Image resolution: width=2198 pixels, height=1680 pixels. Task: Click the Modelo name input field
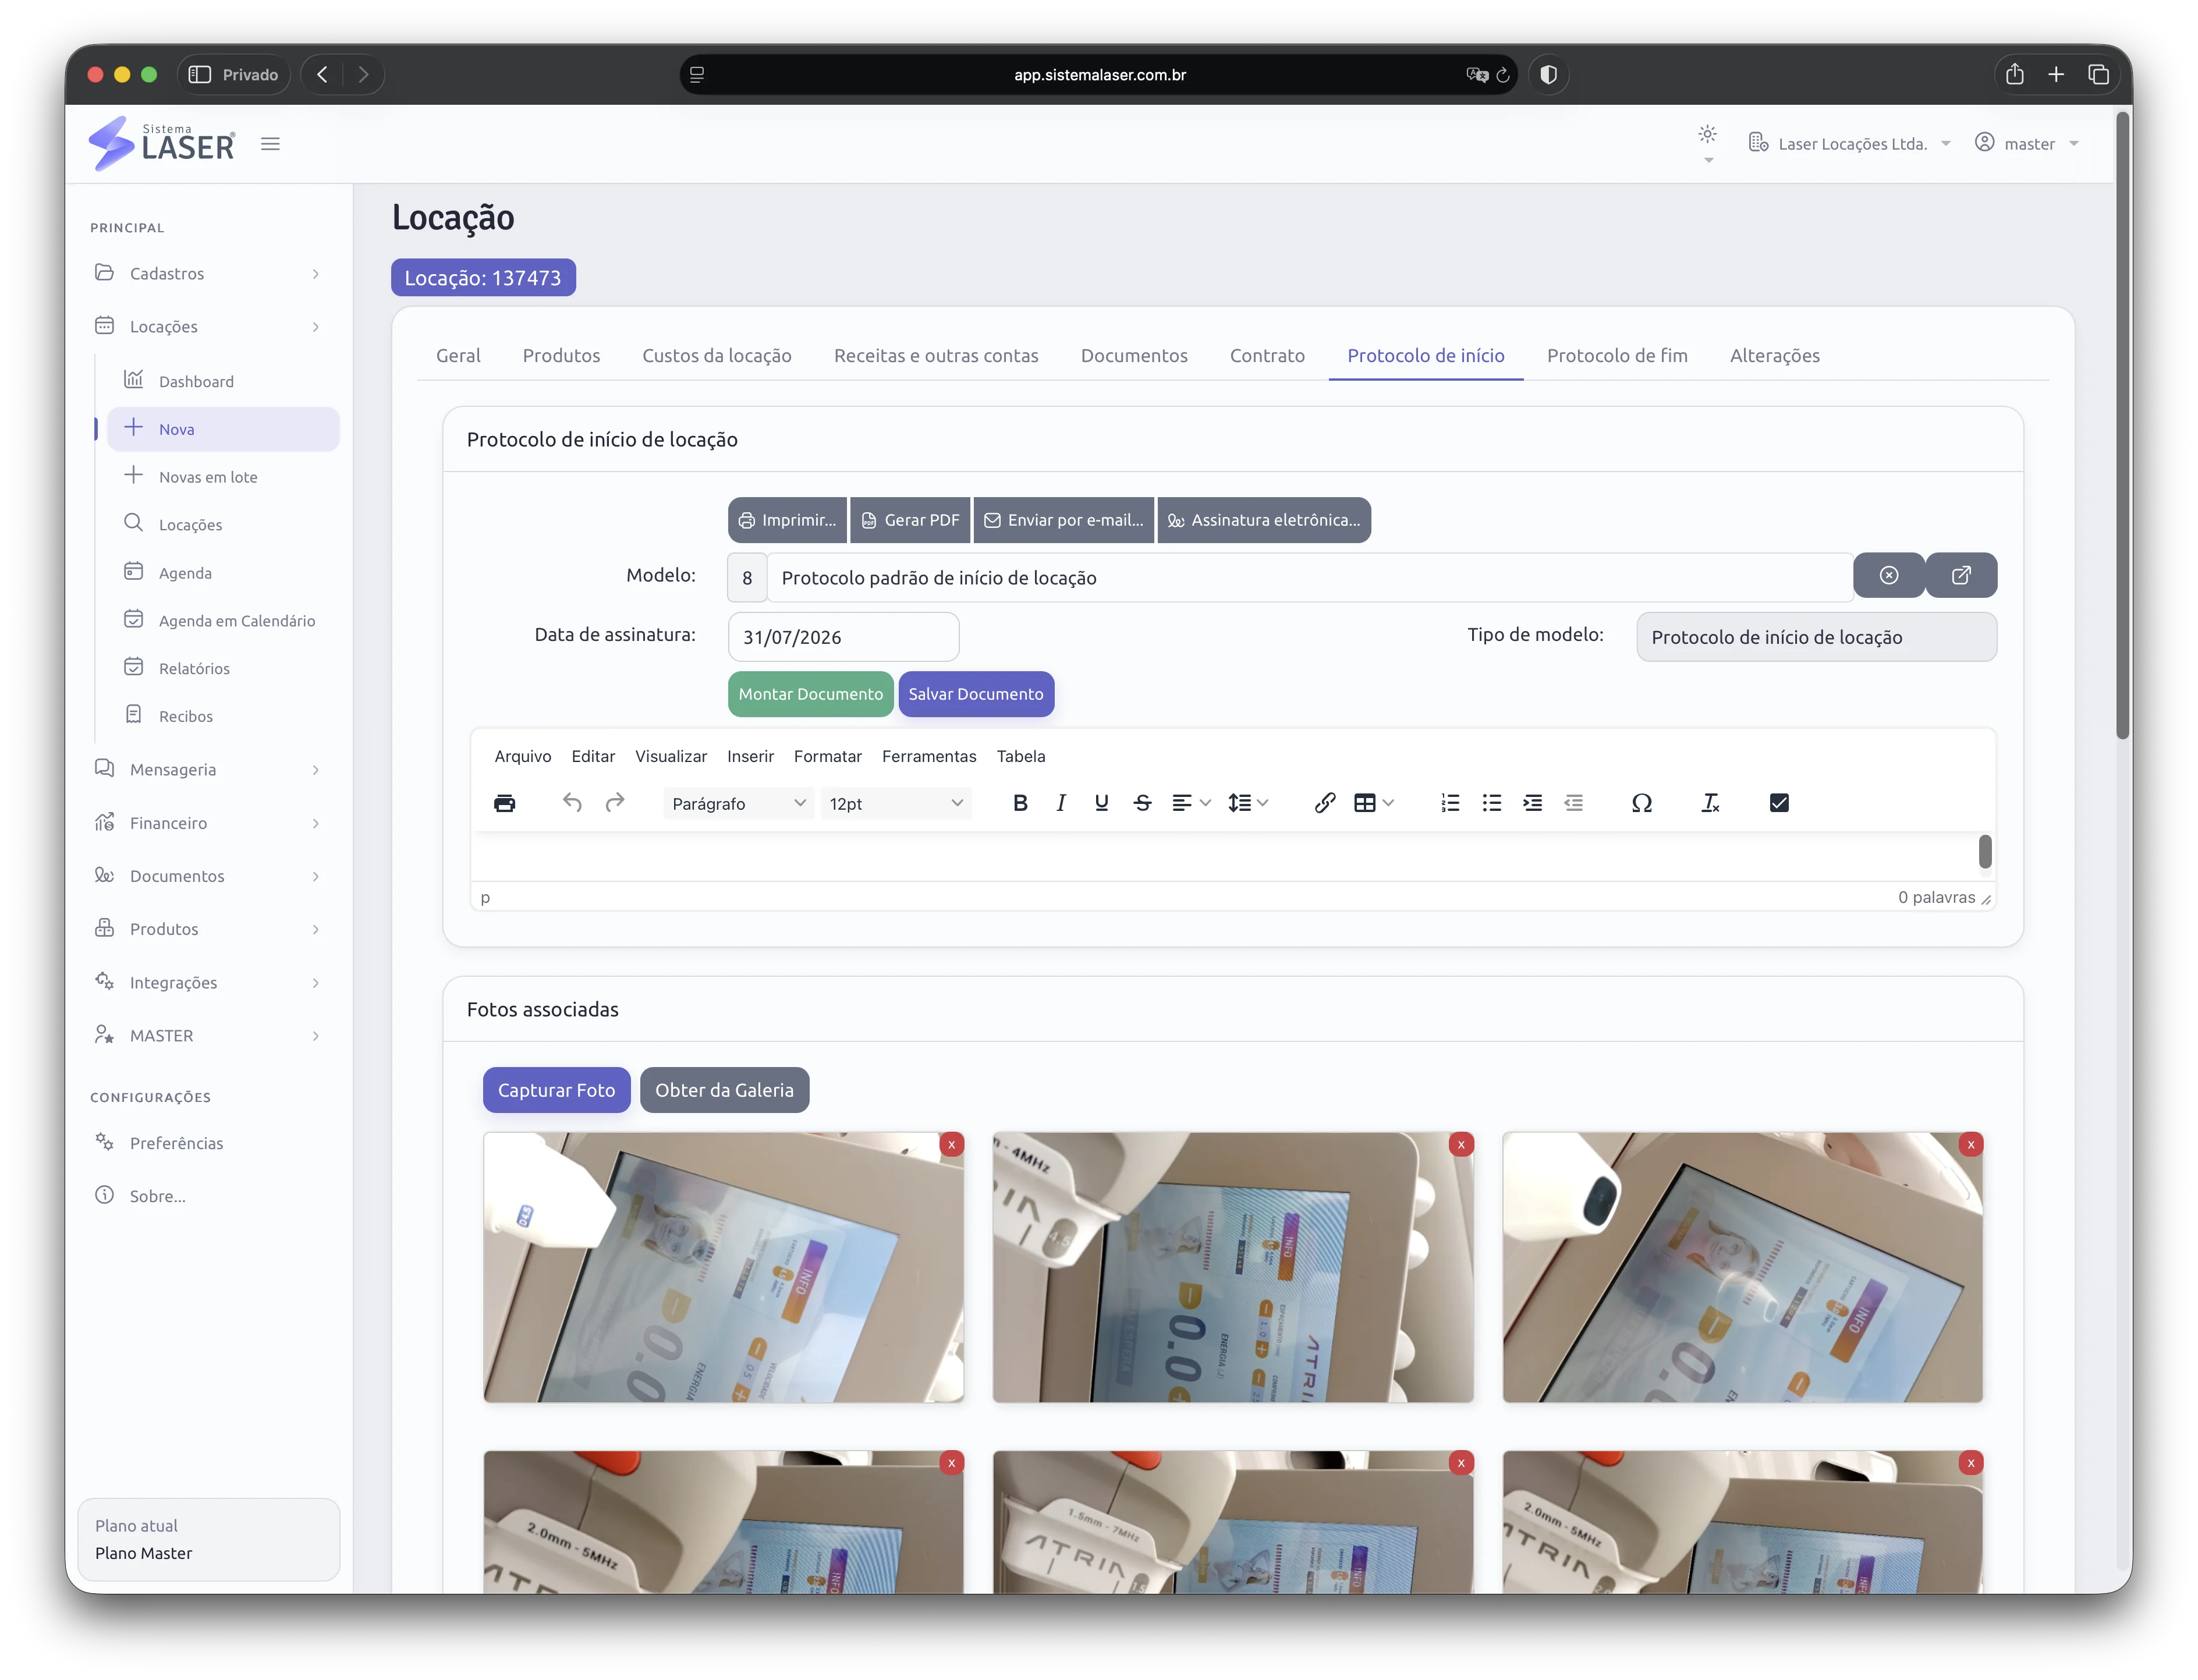tap(1310, 578)
